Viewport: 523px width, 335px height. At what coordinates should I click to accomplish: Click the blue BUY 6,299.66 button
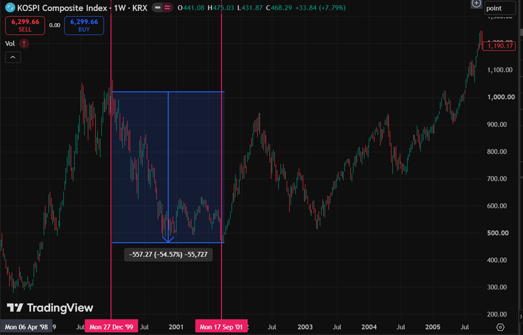pos(83,26)
